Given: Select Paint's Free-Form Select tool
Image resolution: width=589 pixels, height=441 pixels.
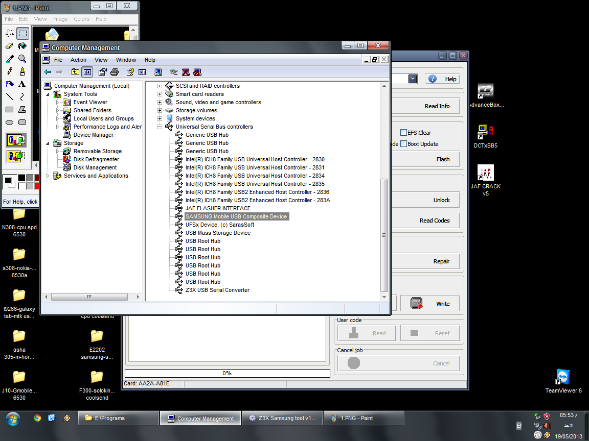Looking at the screenshot, I should click(x=10, y=33).
